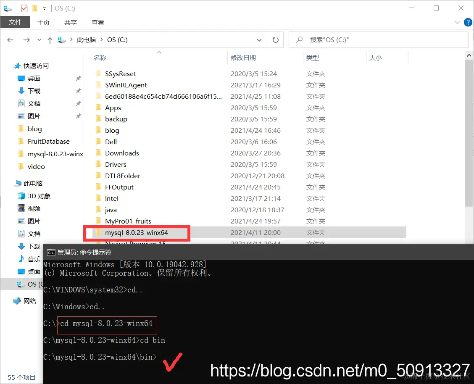Click the New folder quick access icon
474x384 pixels.
point(35,8)
